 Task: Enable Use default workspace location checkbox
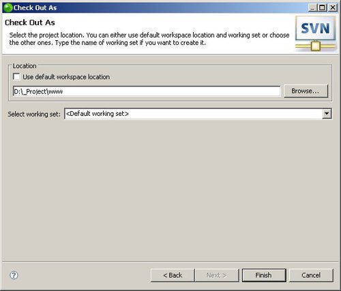(16, 77)
